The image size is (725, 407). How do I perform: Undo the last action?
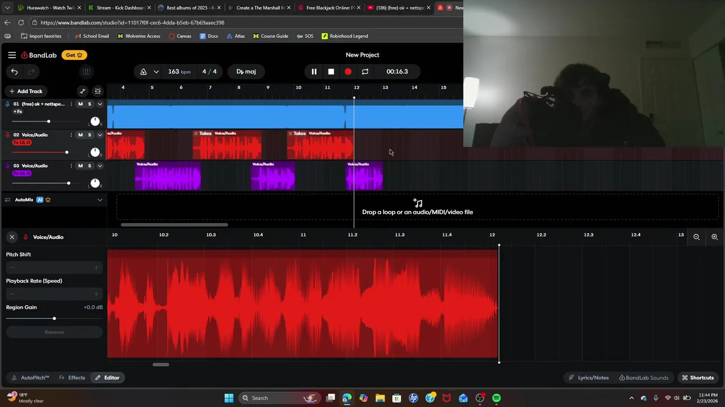click(x=14, y=71)
